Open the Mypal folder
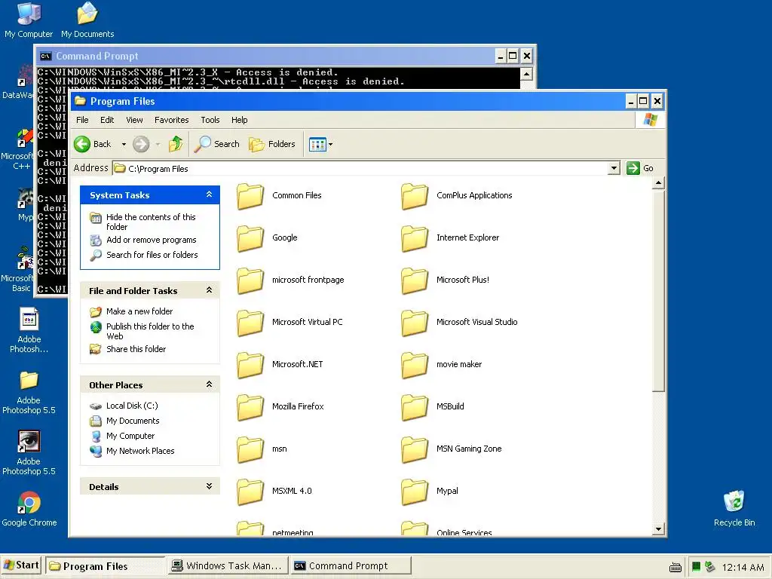This screenshot has height=579, width=772. (430, 492)
